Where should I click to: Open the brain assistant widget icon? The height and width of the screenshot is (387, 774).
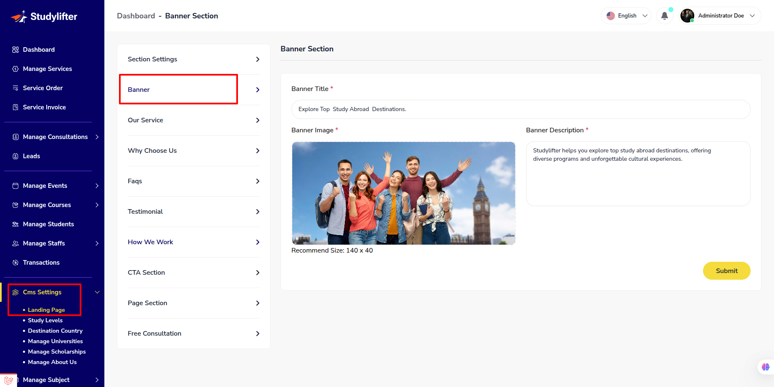765,367
